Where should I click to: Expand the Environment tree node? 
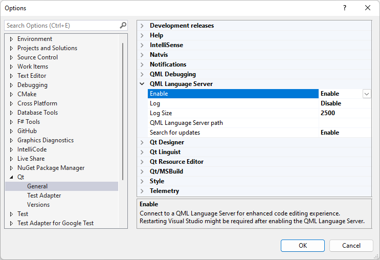tap(11, 39)
